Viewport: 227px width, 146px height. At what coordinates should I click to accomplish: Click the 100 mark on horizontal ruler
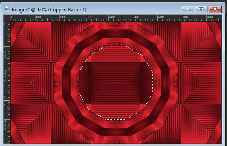[x=38, y=17]
